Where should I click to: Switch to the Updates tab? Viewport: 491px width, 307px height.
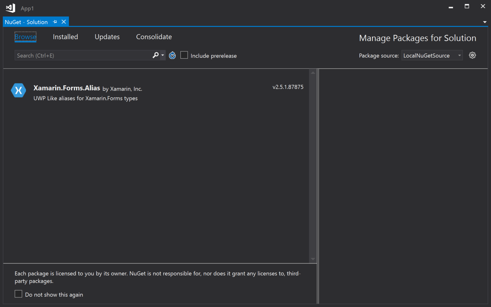click(107, 37)
